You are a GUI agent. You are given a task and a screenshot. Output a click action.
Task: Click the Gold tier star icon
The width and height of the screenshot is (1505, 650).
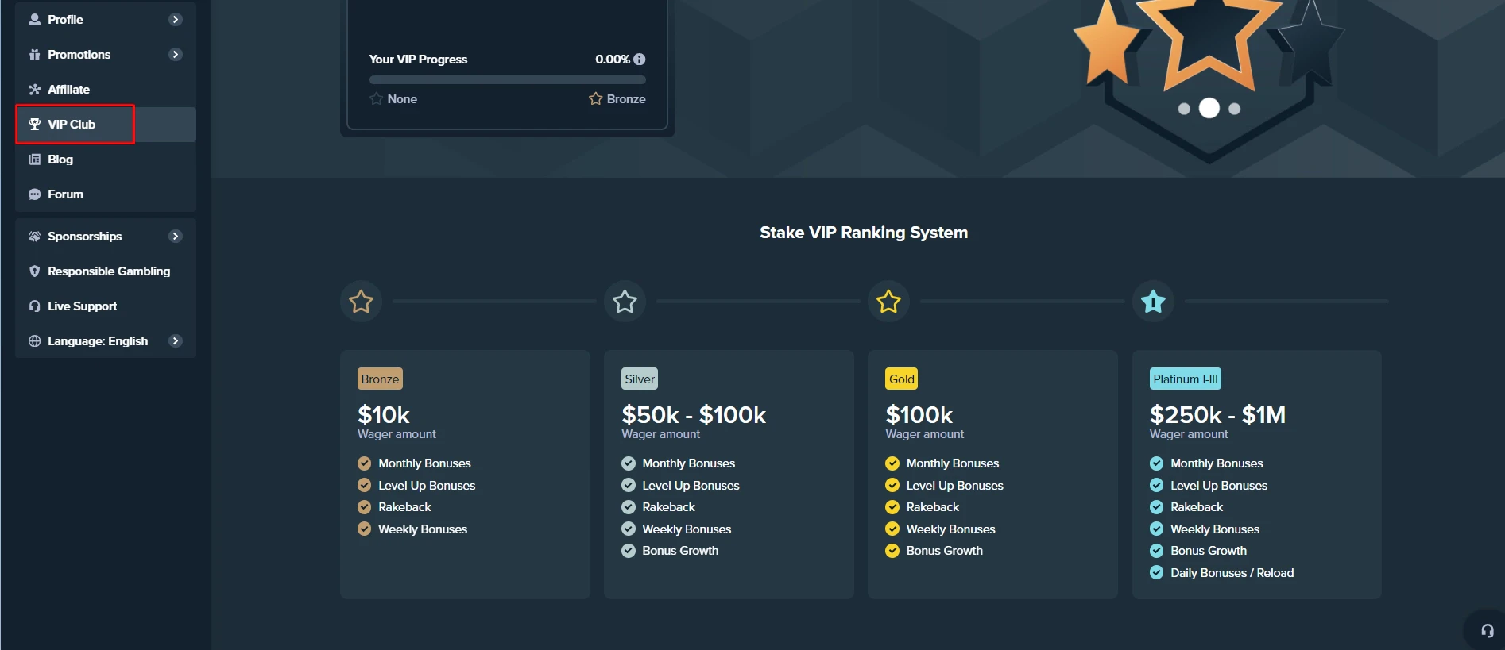point(888,301)
